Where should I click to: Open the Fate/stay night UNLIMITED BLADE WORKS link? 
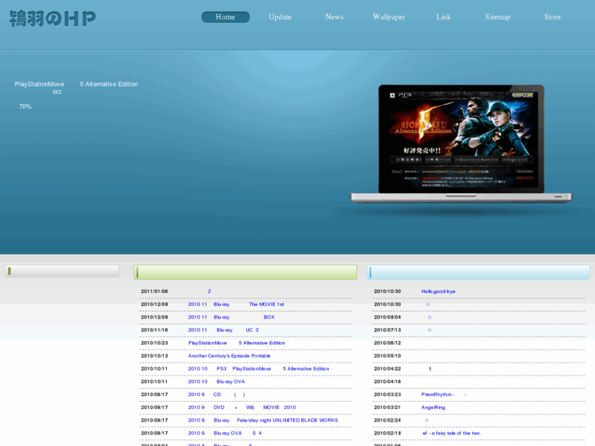[263, 420]
